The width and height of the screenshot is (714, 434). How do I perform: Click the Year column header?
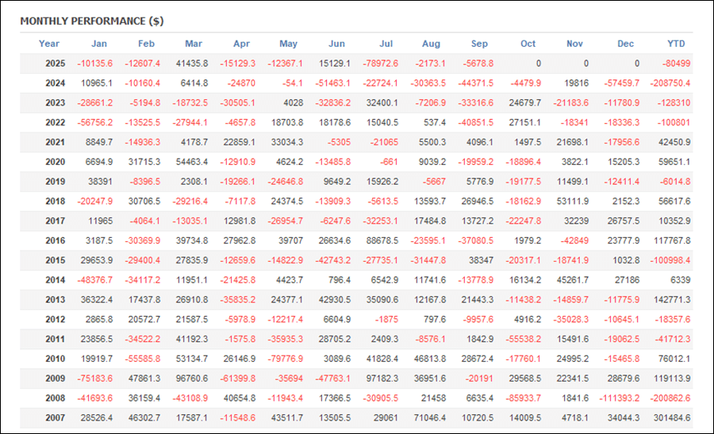(49, 44)
